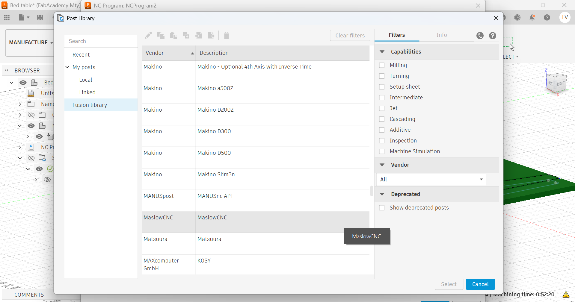The height and width of the screenshot is (302, 575).
Task: Expand the NC Programs browser node
Action: pos(20,147)
